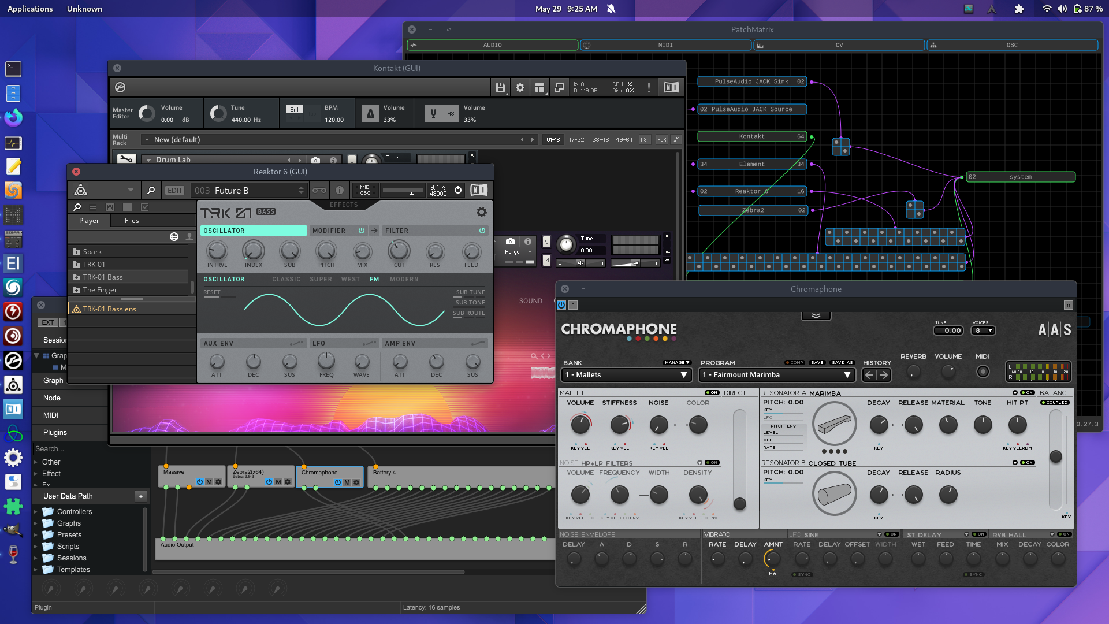This screenshot has width=1109, height=624.
Task: Click the SAVE AS button in Chromaphone
Action: click(842, 363)
